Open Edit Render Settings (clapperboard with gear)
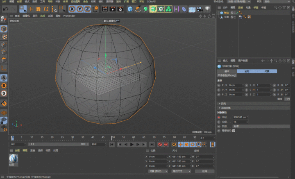The height and width of the screenshot is (179, 295). (120, 9)
